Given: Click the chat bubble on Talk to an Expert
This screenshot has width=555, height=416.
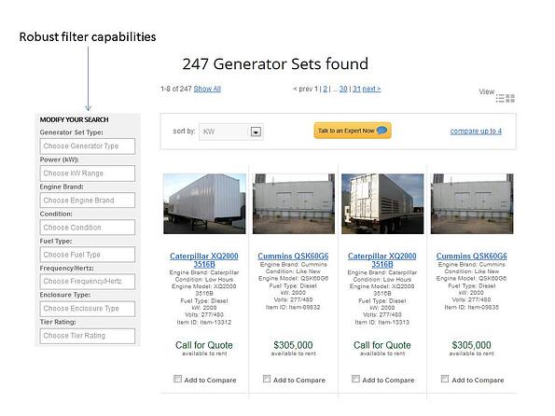Looking at the screenshot, I should [x=382, y=131].
